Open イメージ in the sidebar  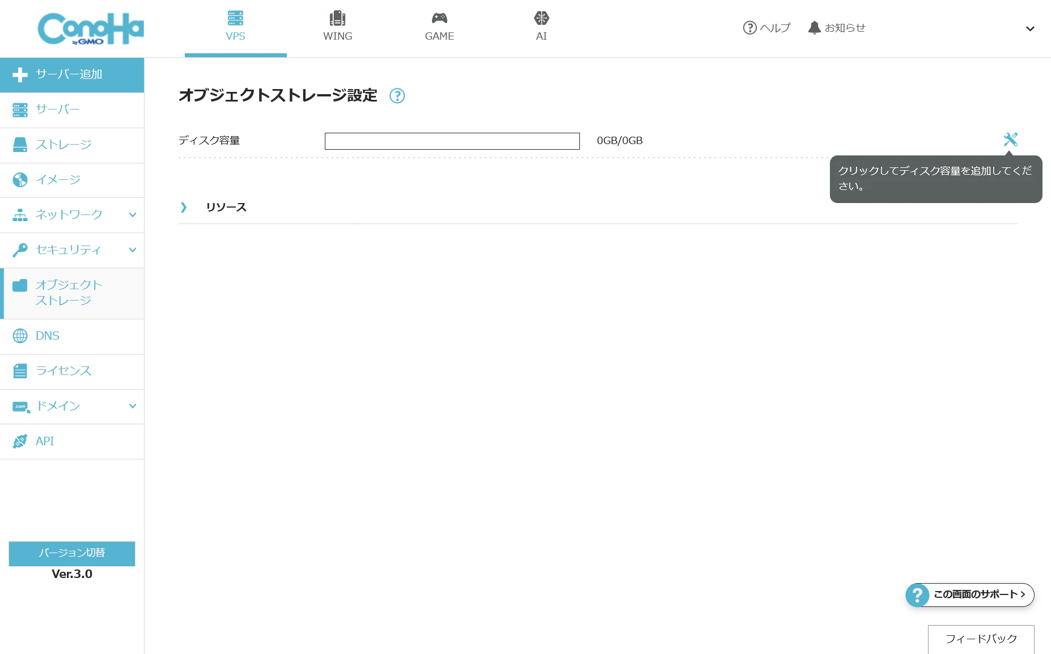click(x=72, y=180)
